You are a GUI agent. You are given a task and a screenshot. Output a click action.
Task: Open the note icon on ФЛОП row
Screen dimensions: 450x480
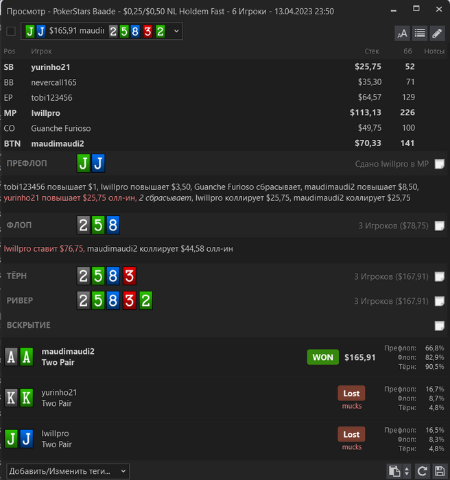click(x=439, y=226)
